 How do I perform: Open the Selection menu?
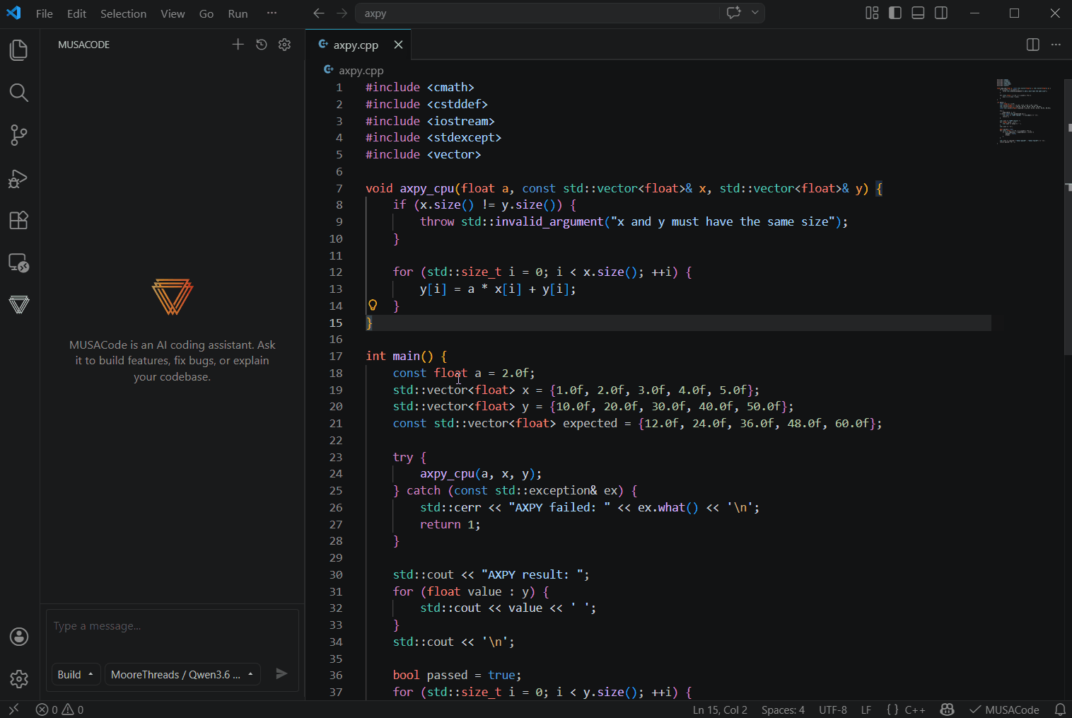click(123, 13)
